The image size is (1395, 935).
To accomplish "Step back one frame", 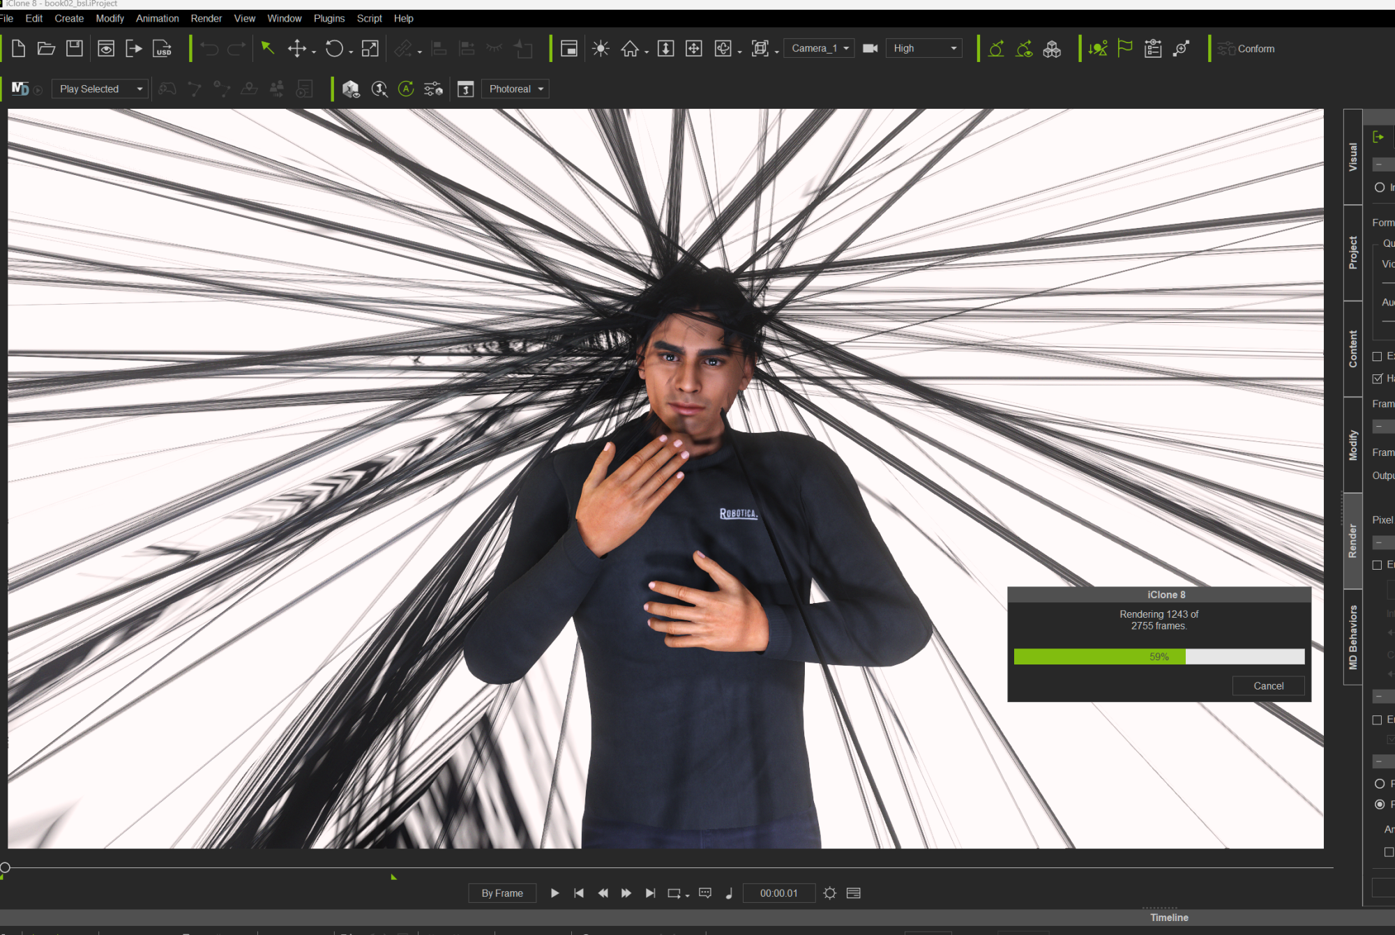I will 603,893.
